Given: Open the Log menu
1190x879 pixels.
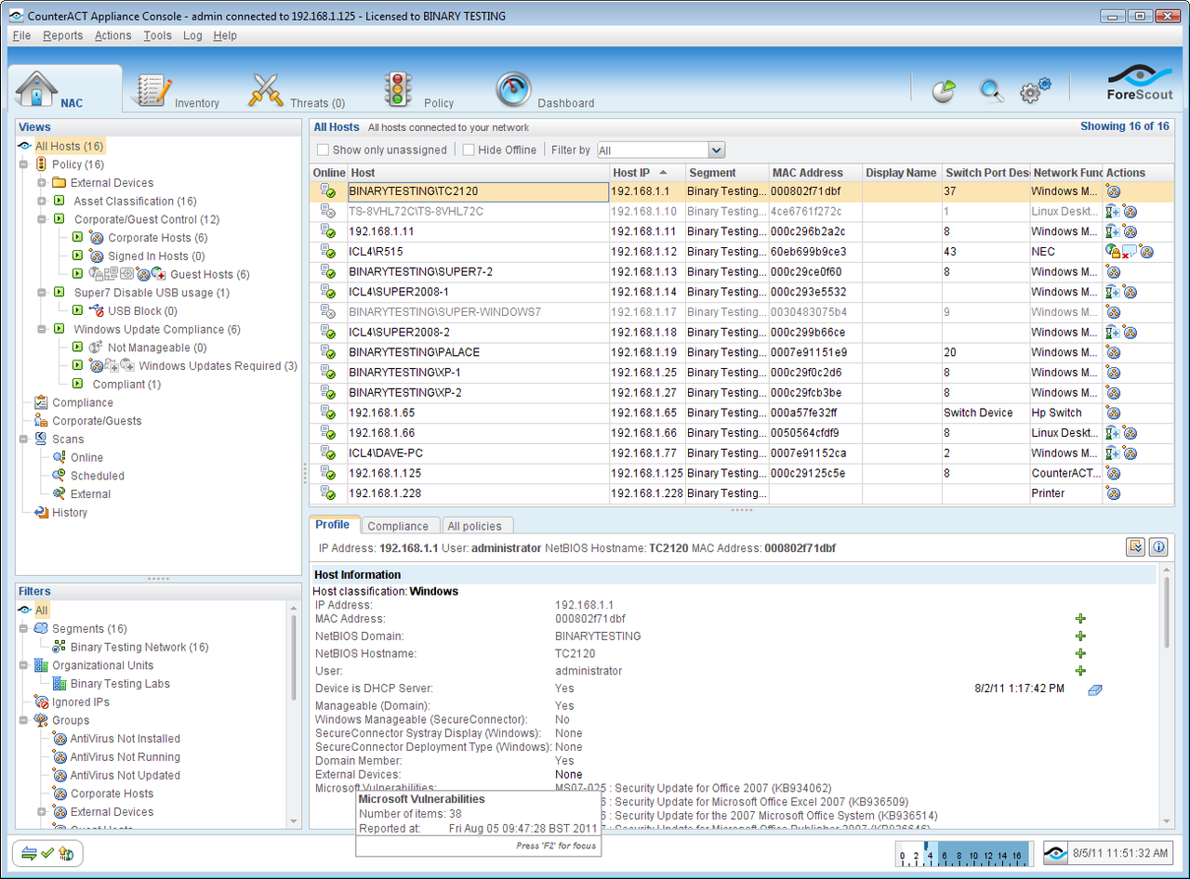Looking at the screenshot, I should (192, 35).
